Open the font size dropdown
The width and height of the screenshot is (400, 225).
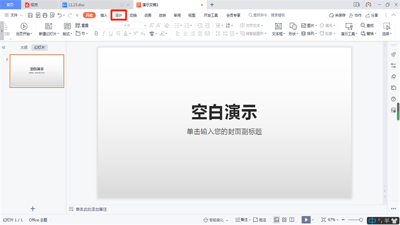(145, 25)
